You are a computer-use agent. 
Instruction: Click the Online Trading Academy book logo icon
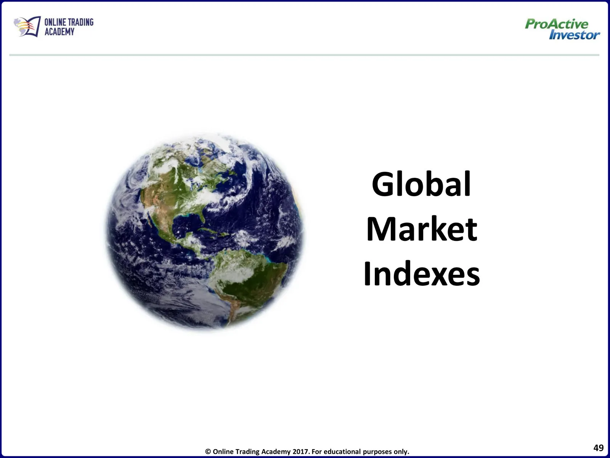click(27, 26)
